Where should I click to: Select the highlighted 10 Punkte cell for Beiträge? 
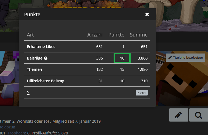(122, 58)
